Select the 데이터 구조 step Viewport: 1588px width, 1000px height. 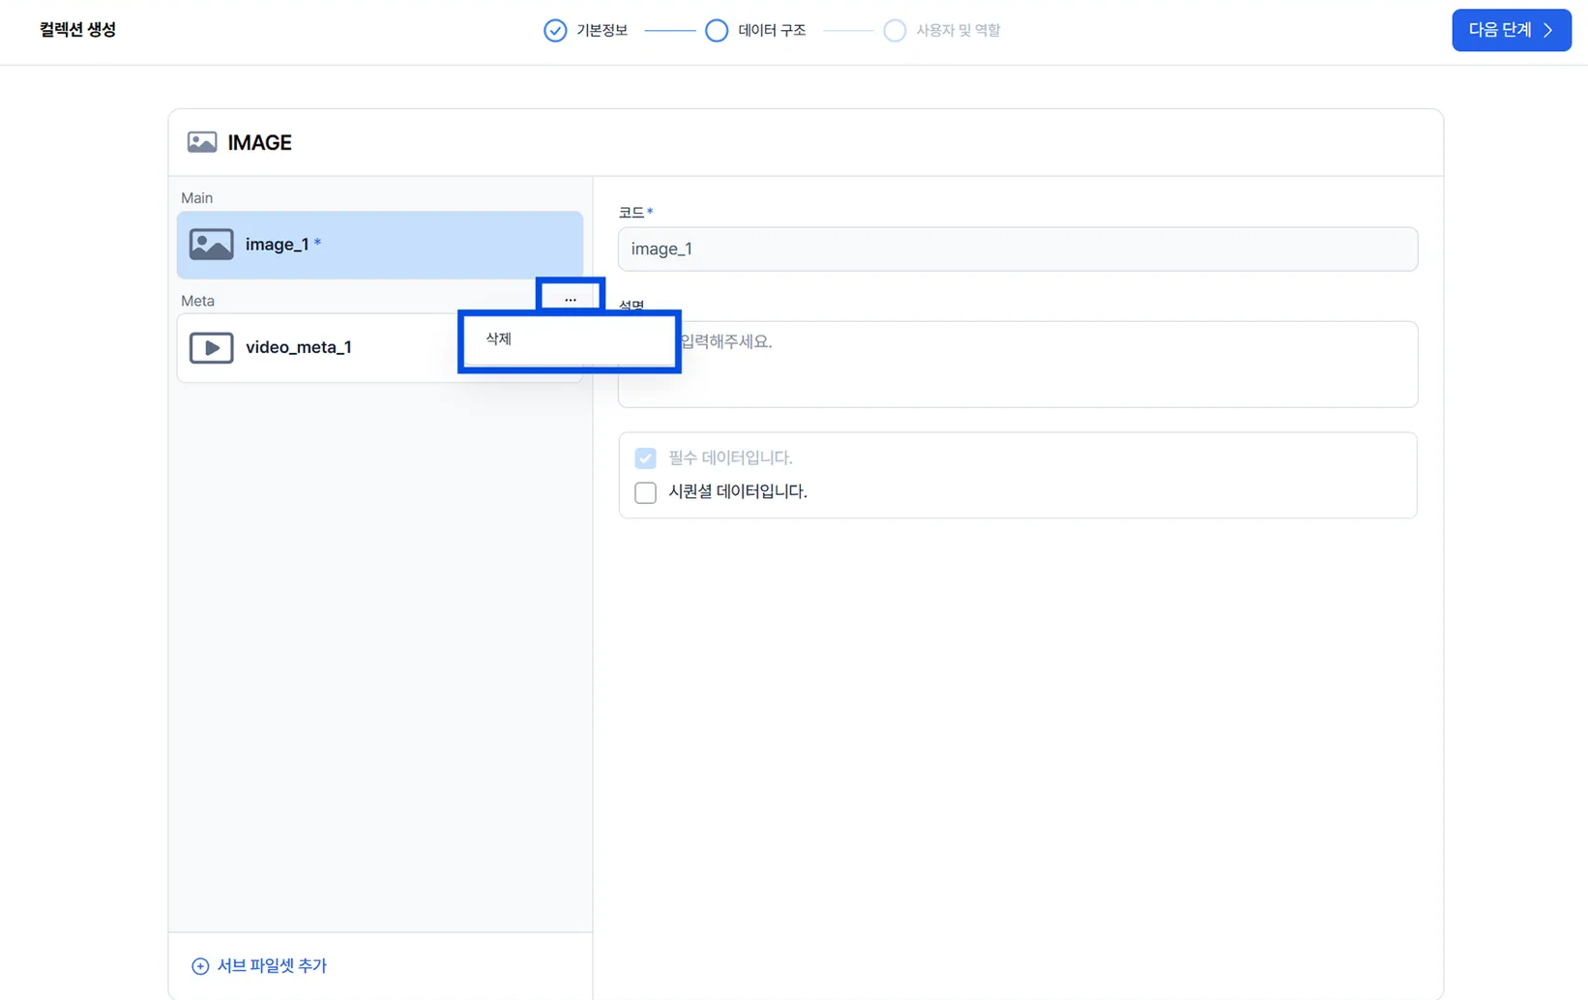point(755,30)
